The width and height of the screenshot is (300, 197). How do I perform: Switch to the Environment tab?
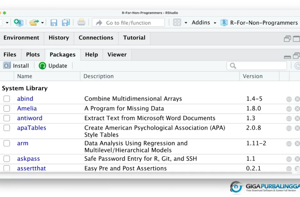pos(22,38)
